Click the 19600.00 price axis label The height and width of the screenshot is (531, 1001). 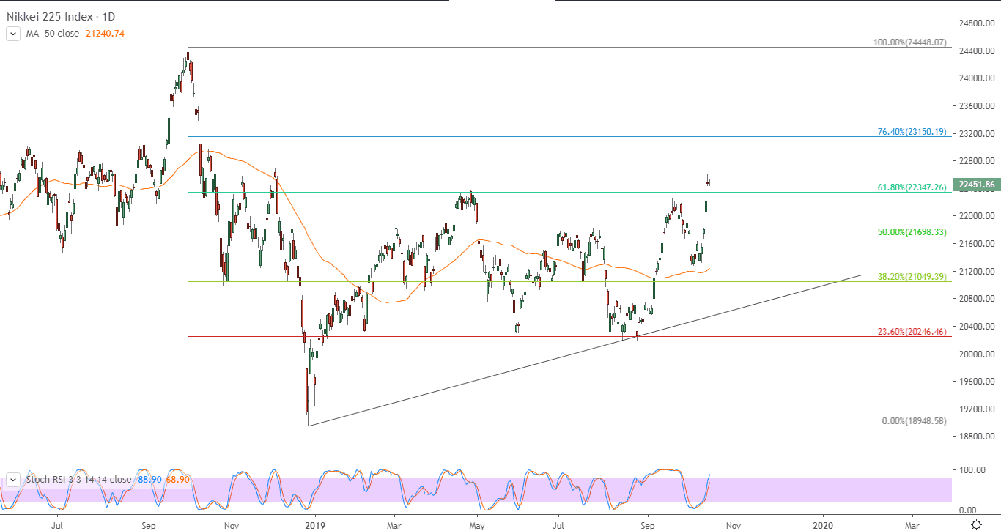coord(976,382)
